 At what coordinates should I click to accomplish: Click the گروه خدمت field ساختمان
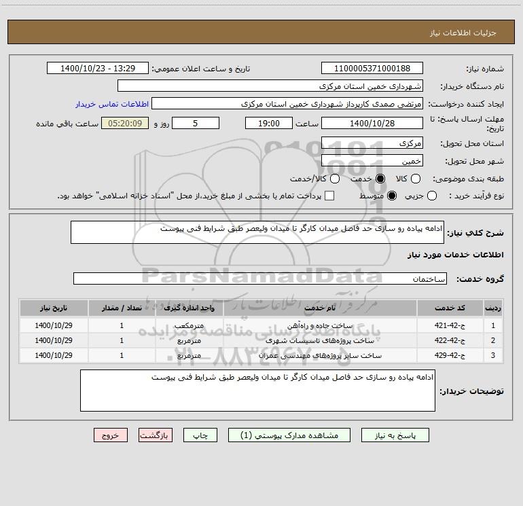tap(260, 278)
